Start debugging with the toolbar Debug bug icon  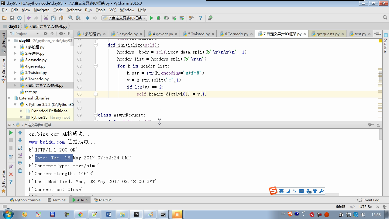[x=159, y=18]
